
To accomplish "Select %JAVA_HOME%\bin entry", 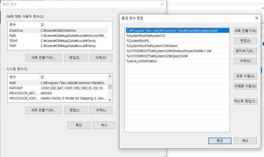I will 177,61.
